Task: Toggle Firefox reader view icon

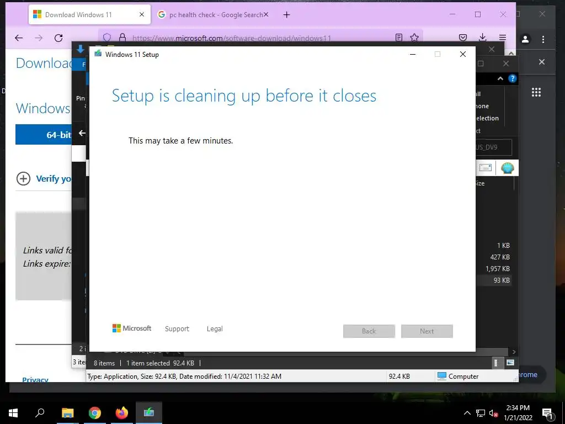Action: pyautogui.click(x=399, y=38)
